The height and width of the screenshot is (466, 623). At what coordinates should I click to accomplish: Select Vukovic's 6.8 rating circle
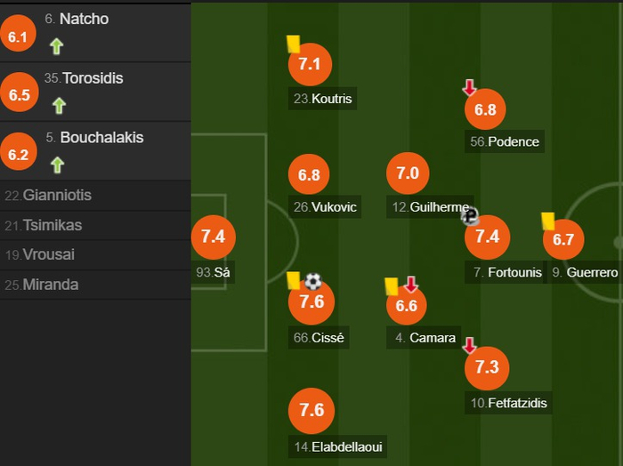[310, 175]
